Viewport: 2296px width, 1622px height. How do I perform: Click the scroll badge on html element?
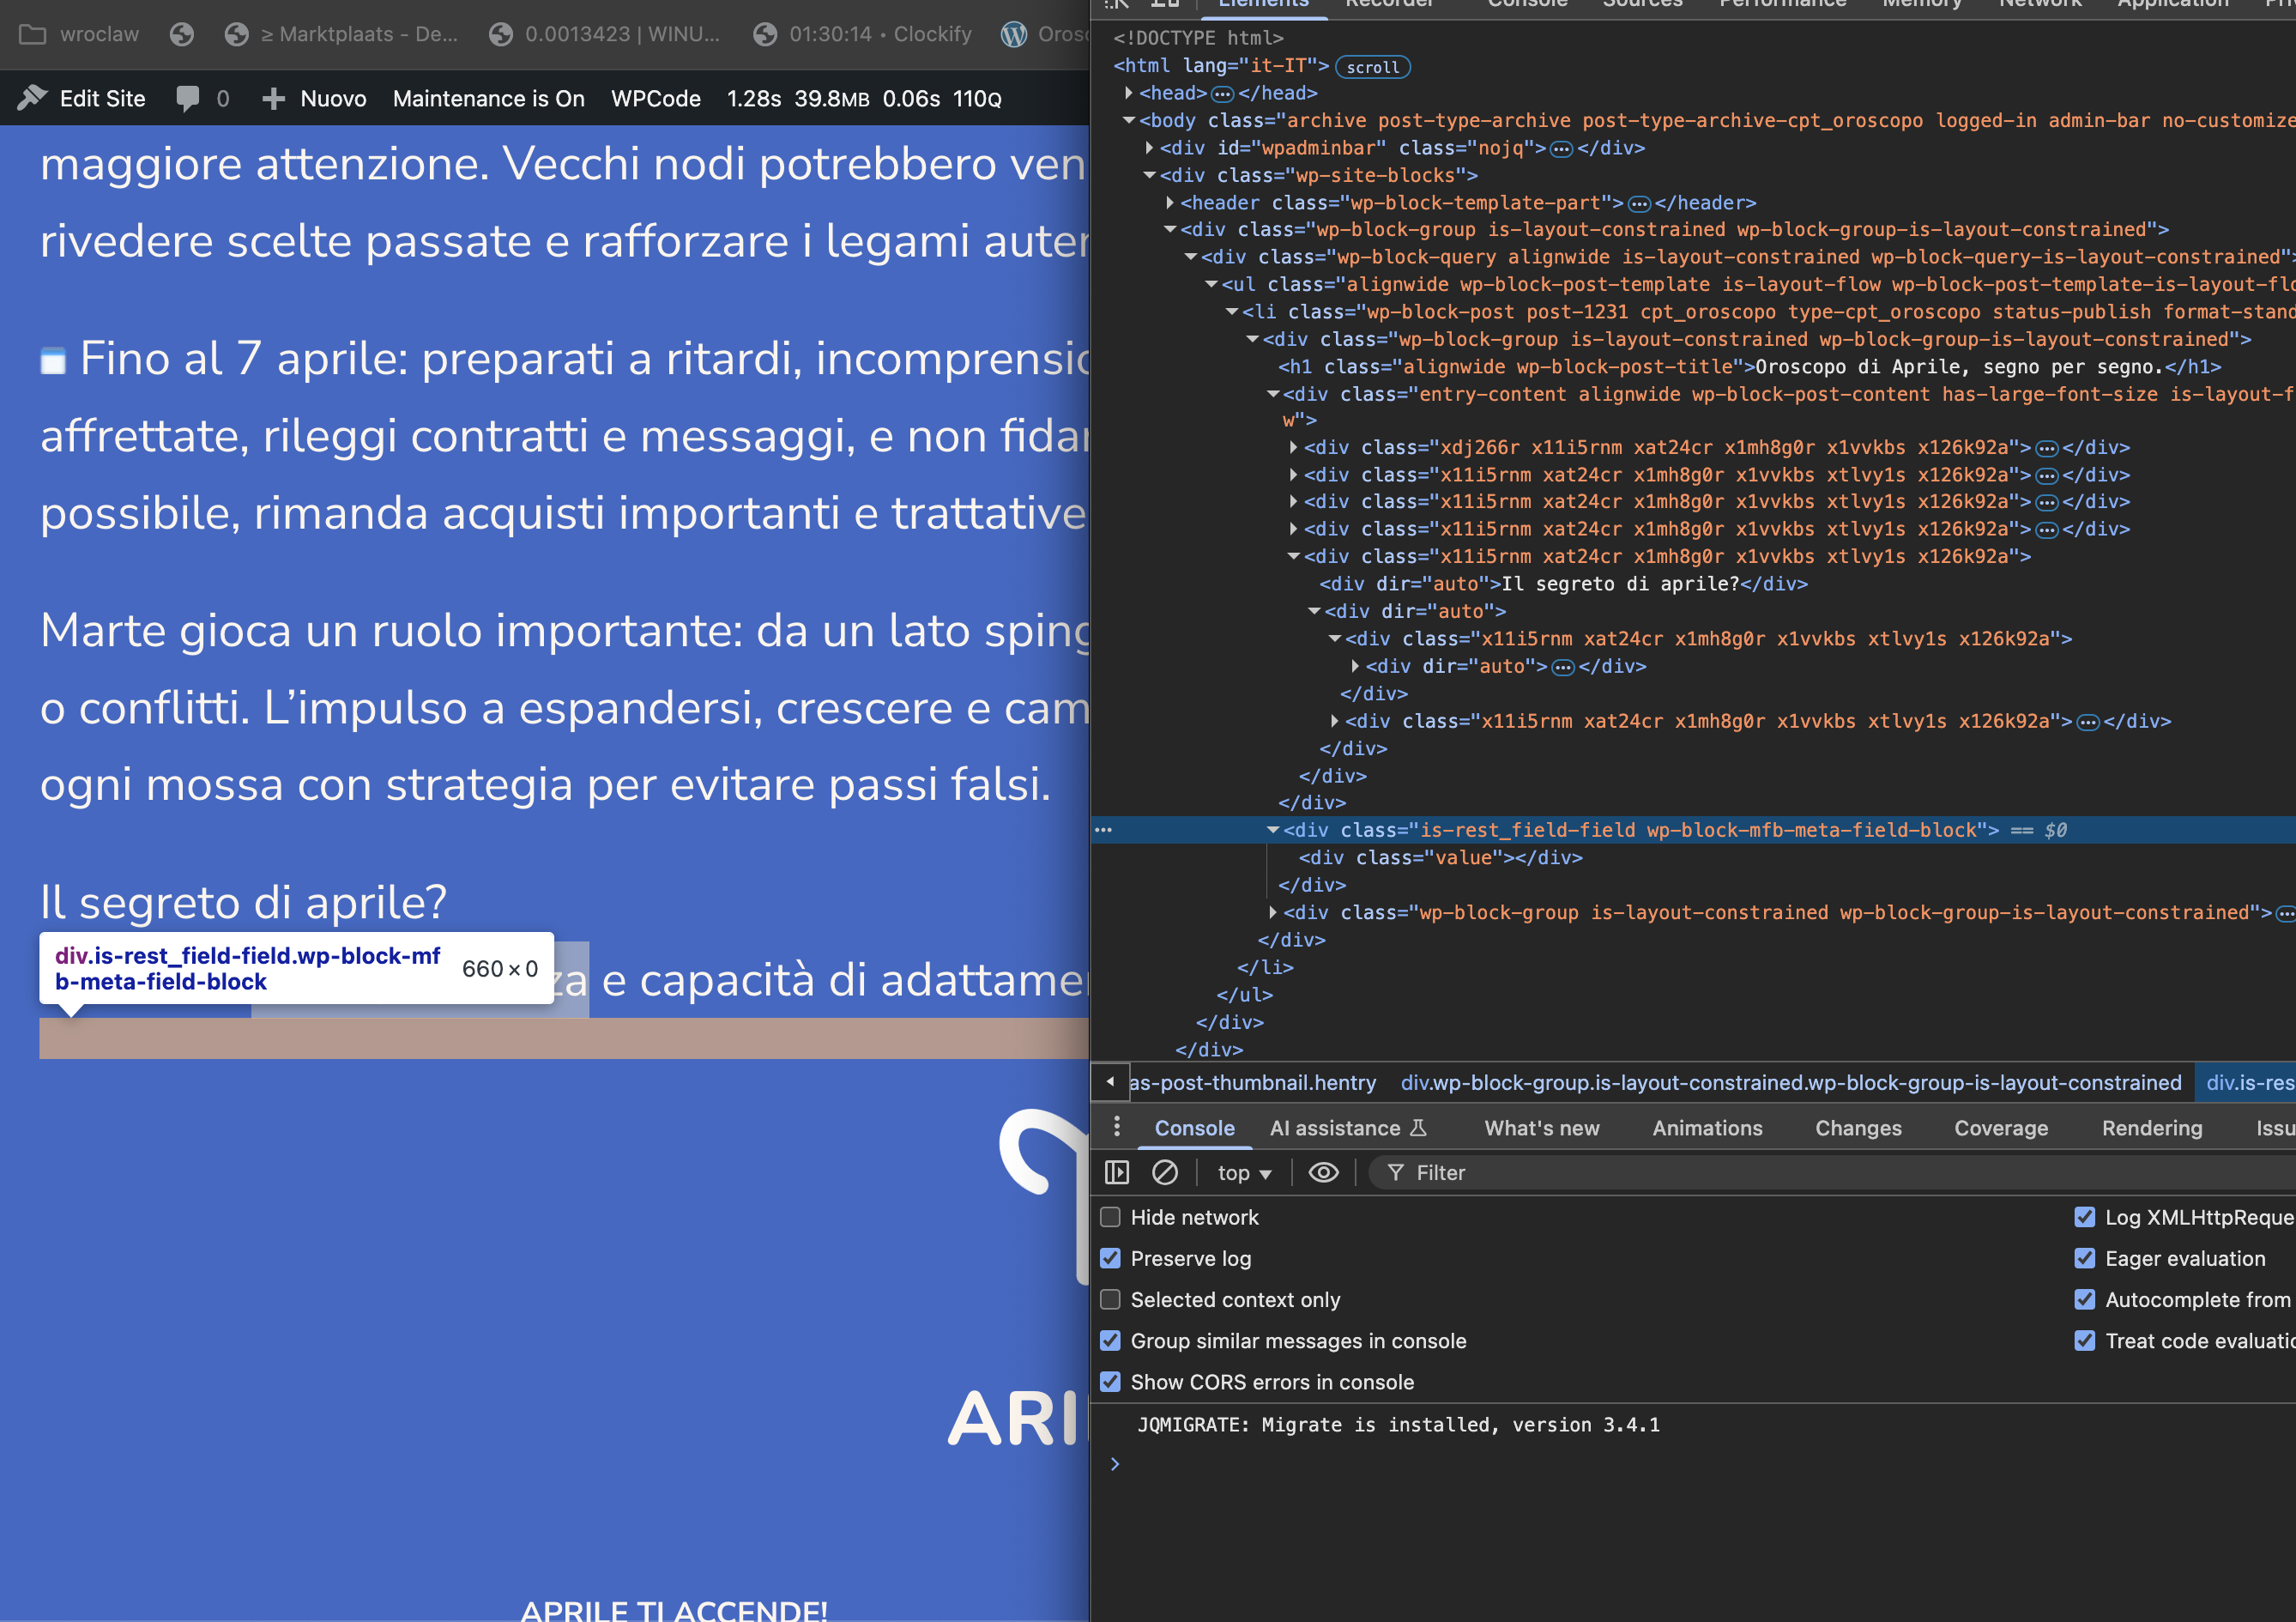click(1372, 67)
